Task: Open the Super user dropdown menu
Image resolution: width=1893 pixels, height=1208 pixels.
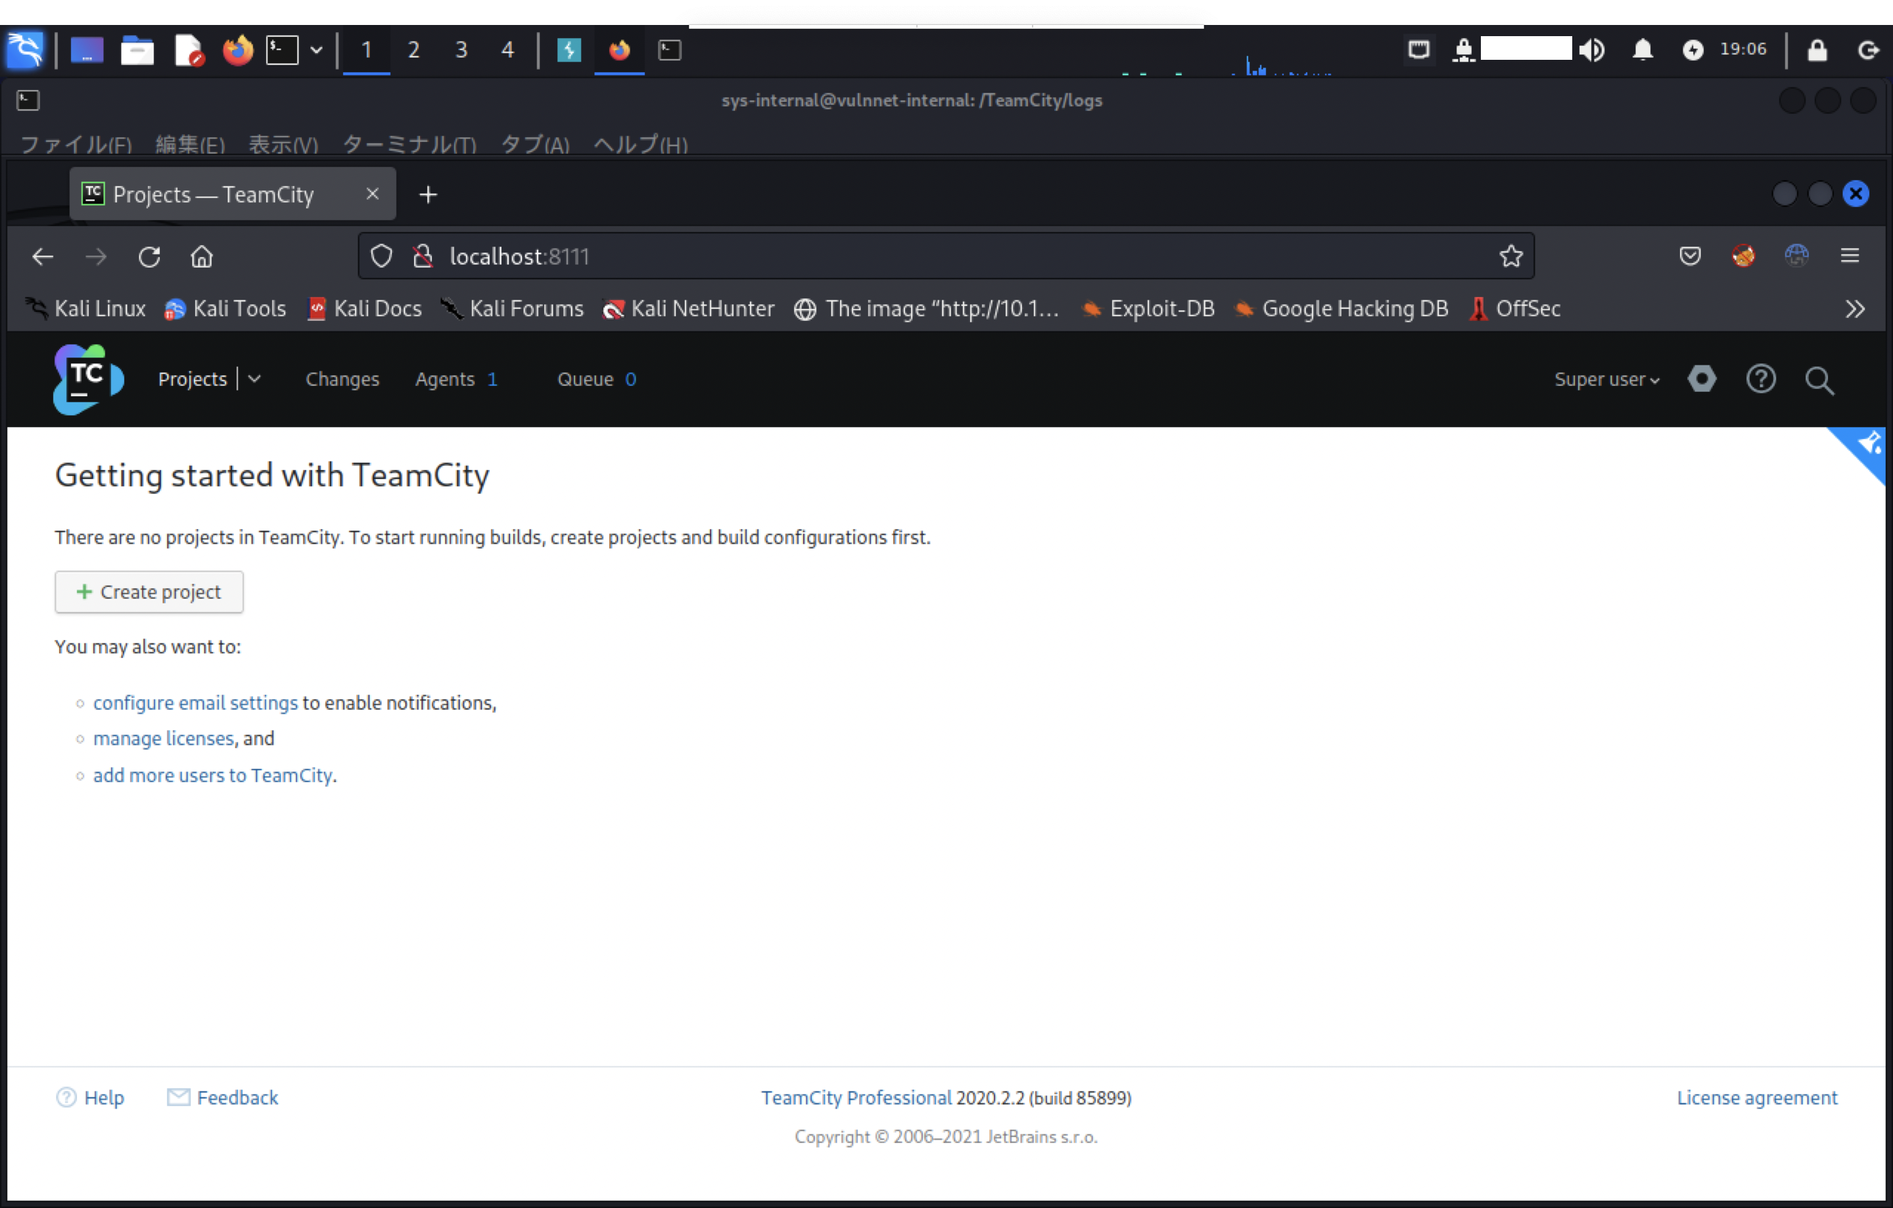Action: (x=1606, y=380)
